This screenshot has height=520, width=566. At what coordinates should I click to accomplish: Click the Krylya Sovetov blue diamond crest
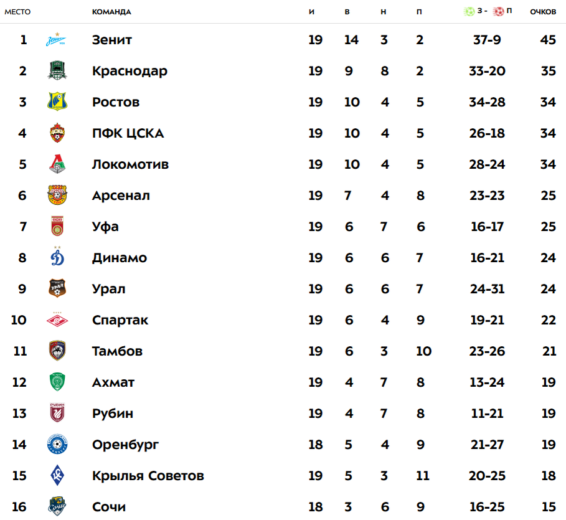pyautogui.click(x=57, y=476)
